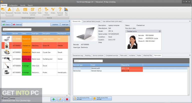The height and width of the screenshot is (103, 192).
Task: Open the Service schedule tab
Action: click(98, 55)
